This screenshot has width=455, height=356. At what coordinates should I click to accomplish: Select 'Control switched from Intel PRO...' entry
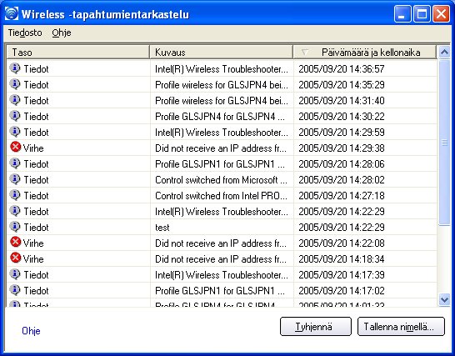click(221, 196)
